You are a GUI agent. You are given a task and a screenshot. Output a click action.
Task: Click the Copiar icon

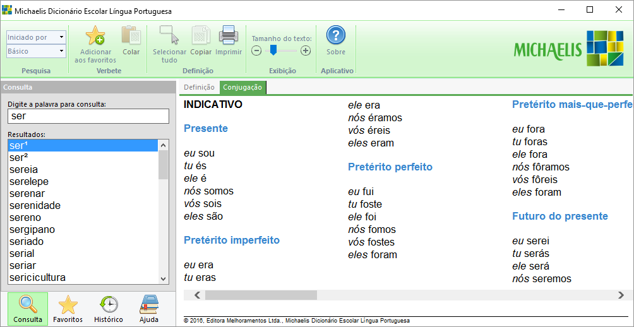click(201, 35)
